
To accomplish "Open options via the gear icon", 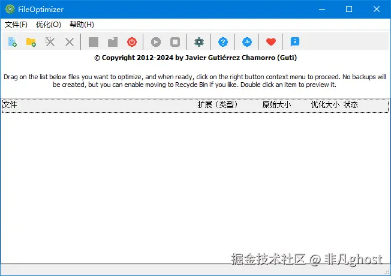I will pyautogui.click(x=199, y=42).
